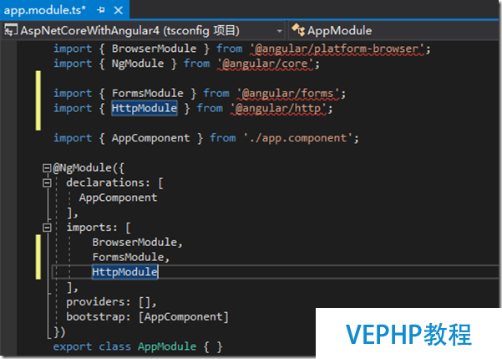Screen dimensions: 502x359
Task: Click './app.component' path string
Action: [x=298, y=138]
